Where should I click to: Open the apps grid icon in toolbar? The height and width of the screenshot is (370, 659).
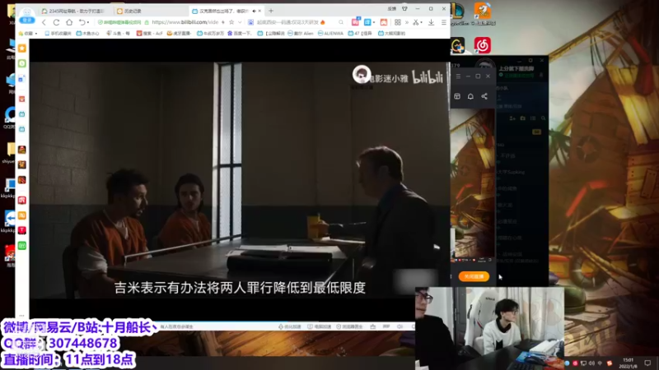[x=398, y=22]
